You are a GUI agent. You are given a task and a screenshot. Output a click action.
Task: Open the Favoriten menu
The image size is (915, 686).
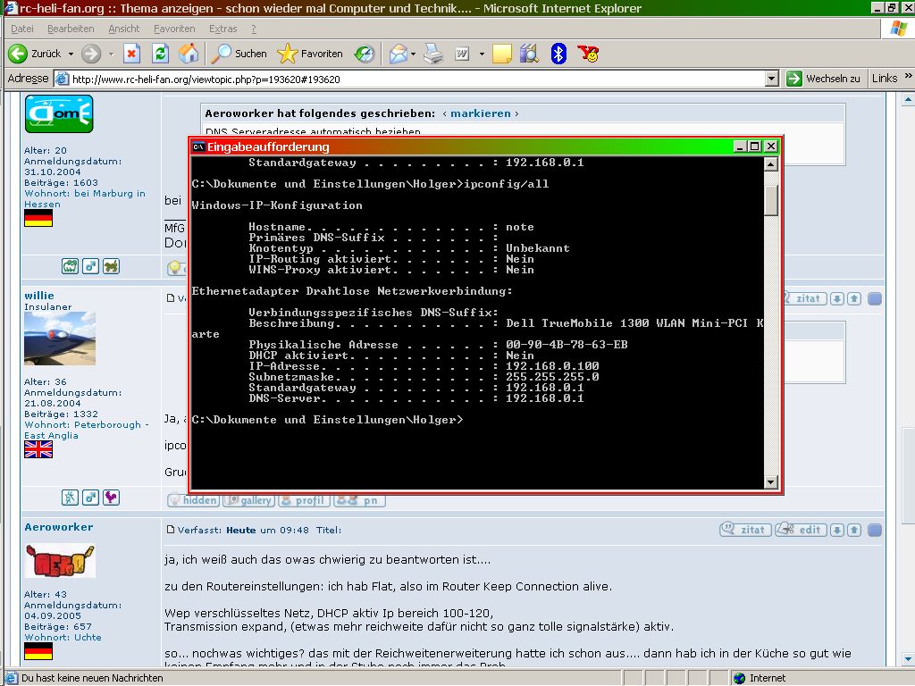[x=174, y=29]
